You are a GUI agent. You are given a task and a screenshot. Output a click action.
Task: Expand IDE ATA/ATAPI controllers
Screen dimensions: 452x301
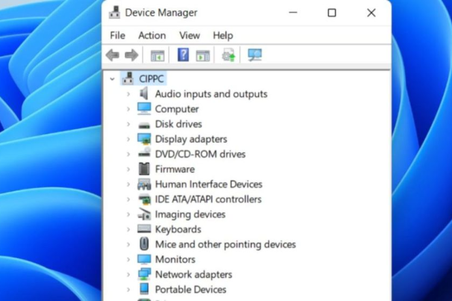click(x=128, y=199)
